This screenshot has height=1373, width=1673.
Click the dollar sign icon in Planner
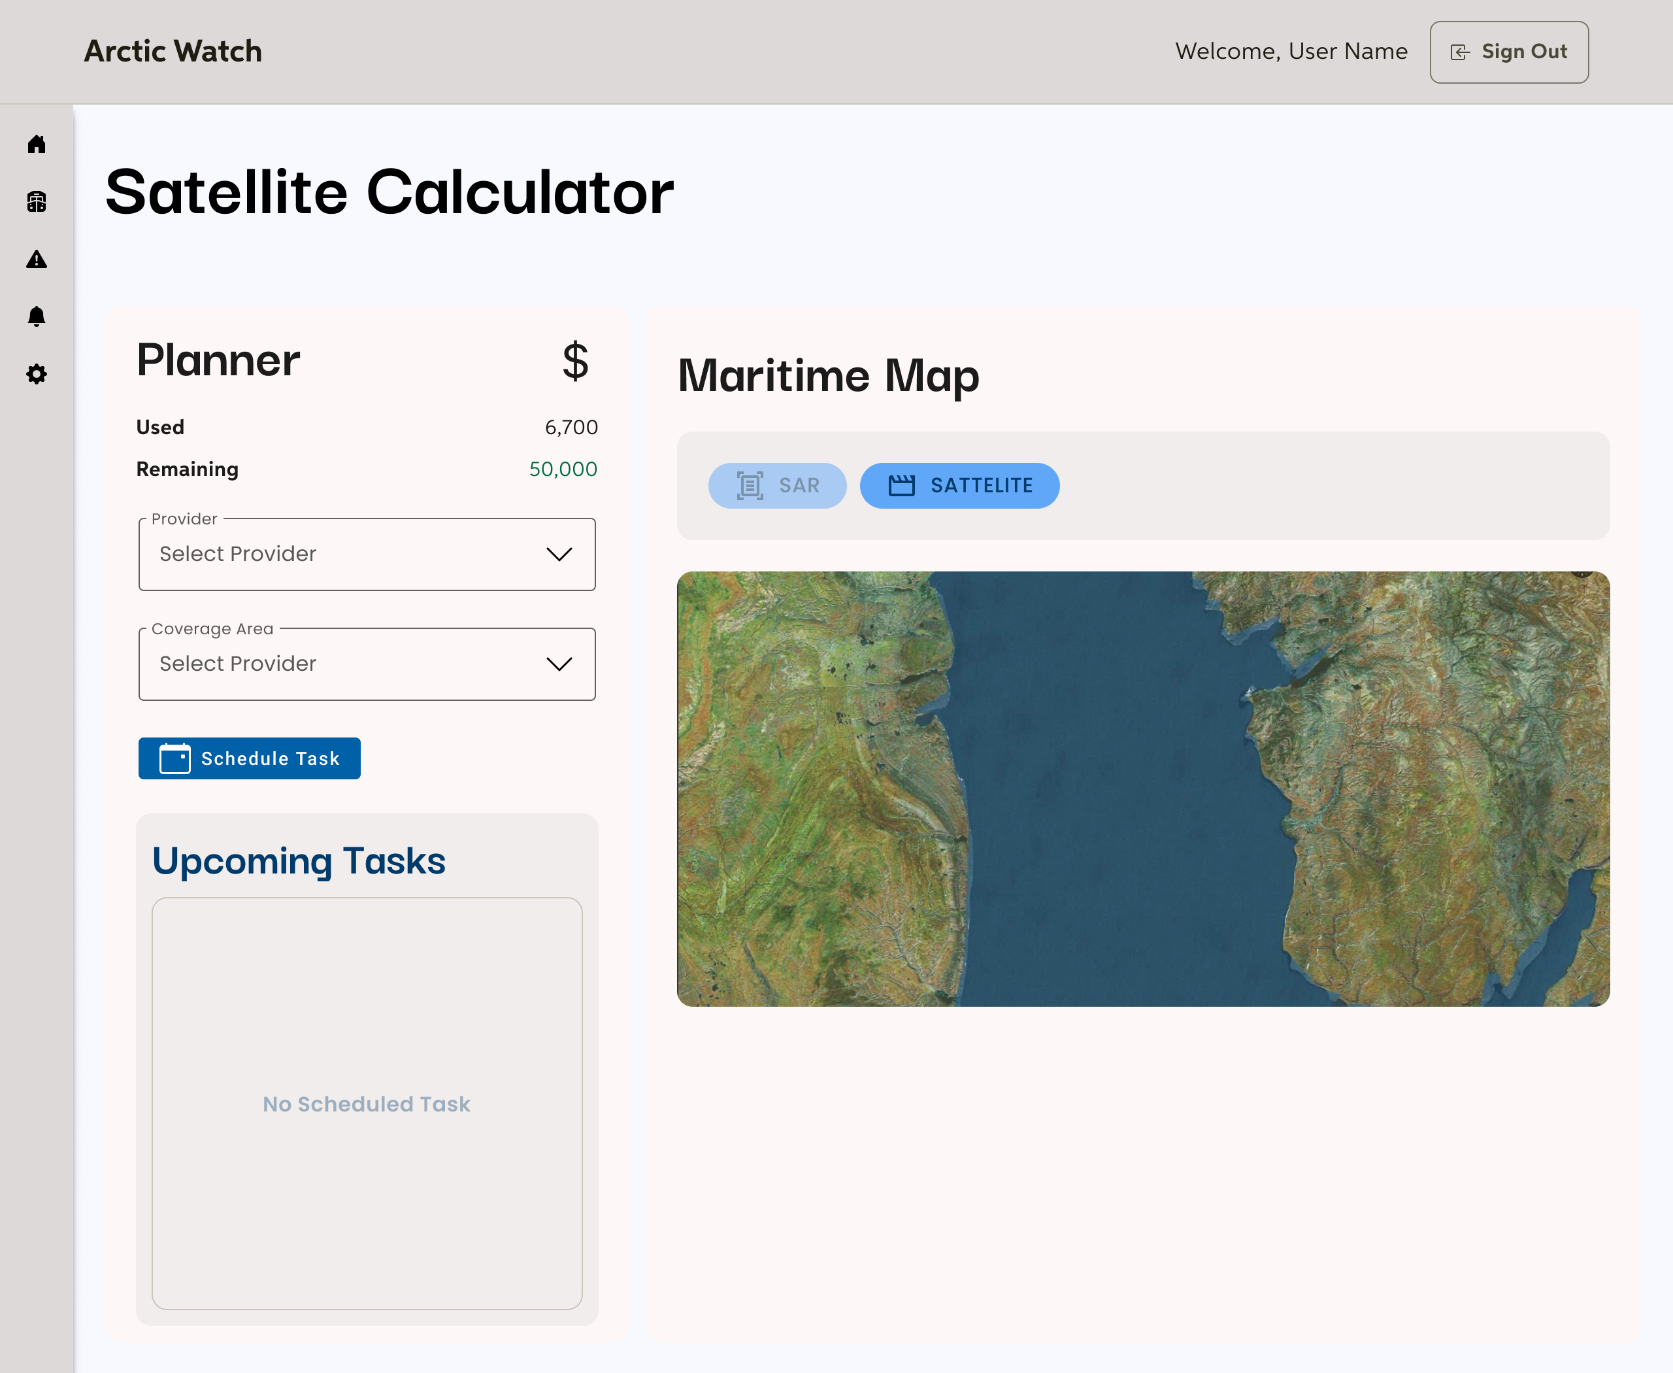[x=575, y=362]
